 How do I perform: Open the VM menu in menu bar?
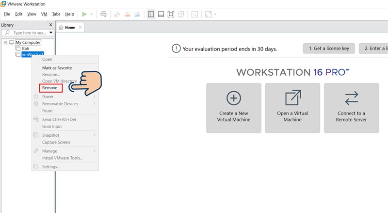click(x=44, y=14)
